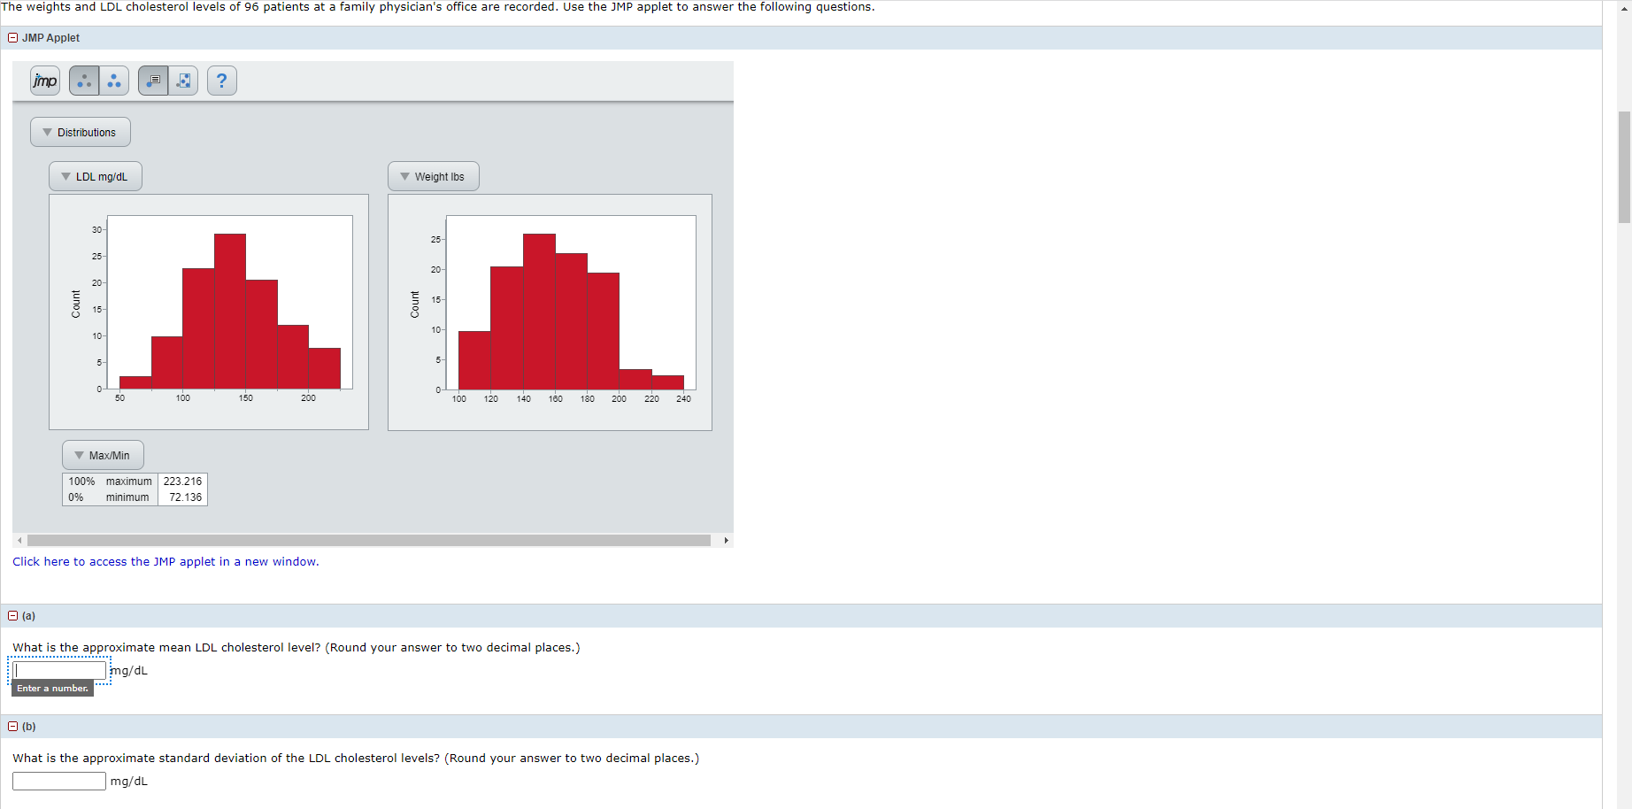The height and width of the screenshot is (809, 1632).
Task: Collapse the Max/Min table
Action: (103, 455)
